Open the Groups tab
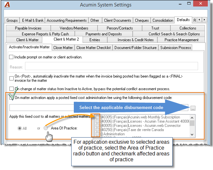The image size is (213, 170). pyautogui.click(x=12, y=20)
